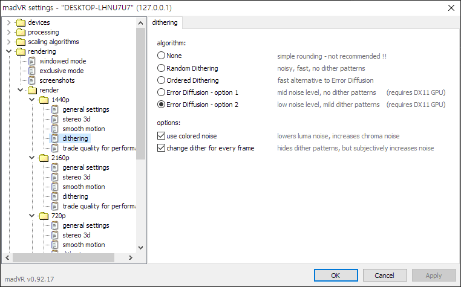The height and width of the screenshot is (287, 461).
Task: Select the Random Dithering radio button
Action: (x=162, y=68)
